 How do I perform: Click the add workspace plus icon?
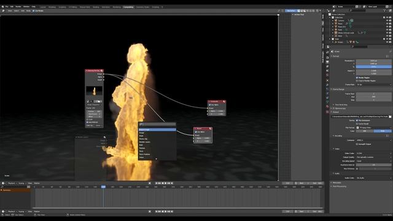162,7
